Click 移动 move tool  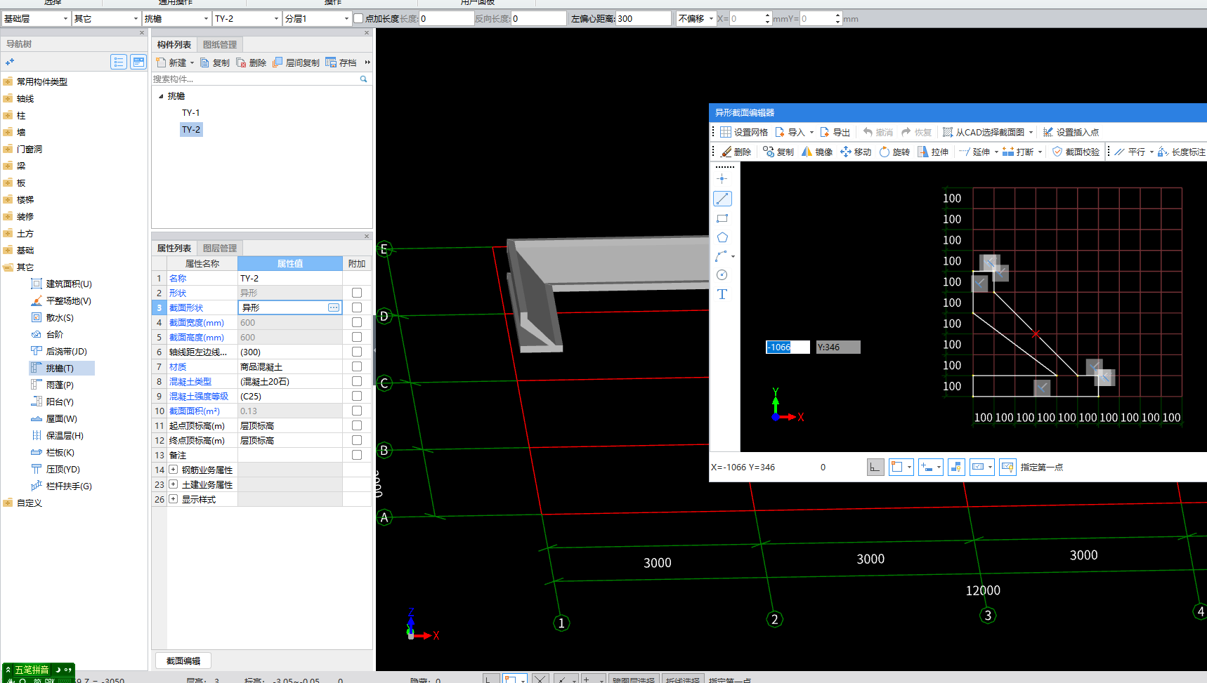(856, 152)
